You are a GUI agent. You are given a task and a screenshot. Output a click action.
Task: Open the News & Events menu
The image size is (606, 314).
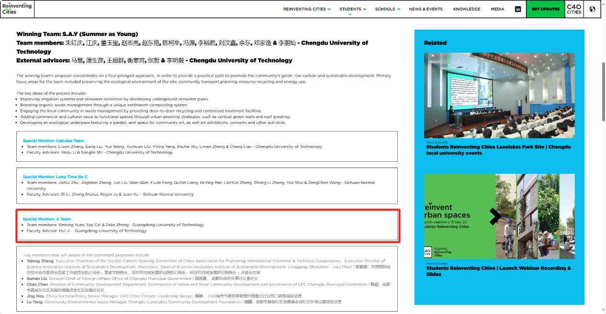tap(426, 9)
